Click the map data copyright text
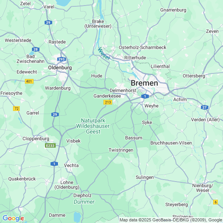This screenshot has height=223, width=223. [171, 220]
